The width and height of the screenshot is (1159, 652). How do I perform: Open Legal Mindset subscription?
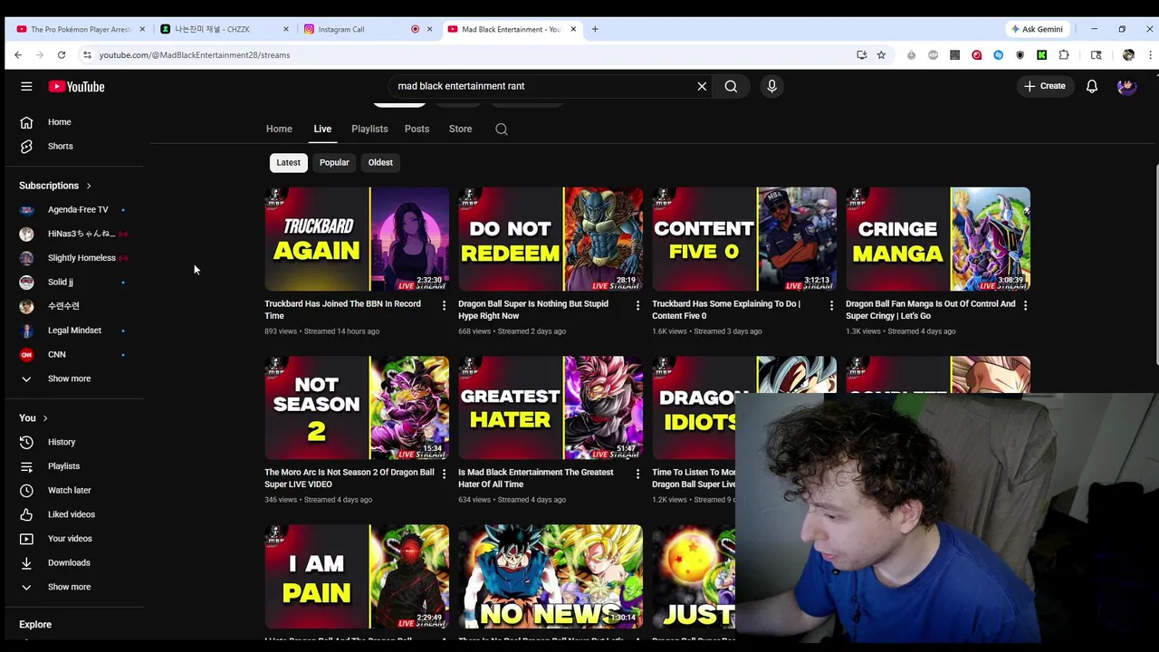(x=74, y=331)
